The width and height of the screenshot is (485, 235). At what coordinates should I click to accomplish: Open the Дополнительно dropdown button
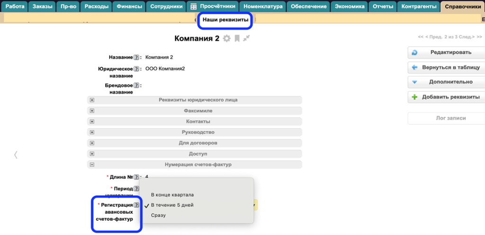point(446,82)
